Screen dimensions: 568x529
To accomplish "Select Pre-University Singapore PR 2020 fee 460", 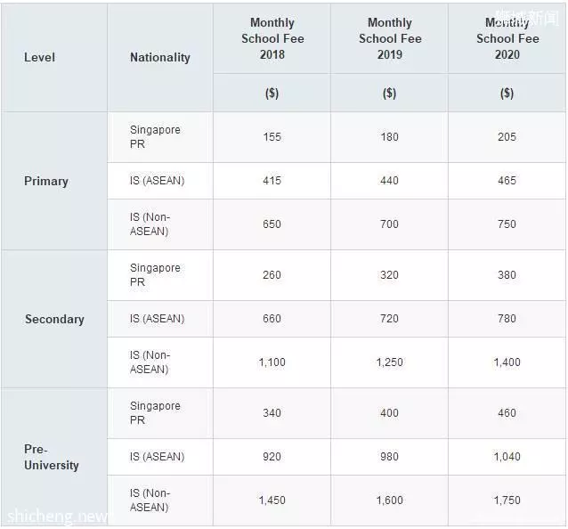I will [507, 413].
